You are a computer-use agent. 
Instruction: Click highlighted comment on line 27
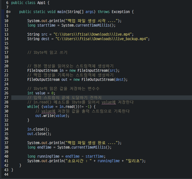coord(65,98)
